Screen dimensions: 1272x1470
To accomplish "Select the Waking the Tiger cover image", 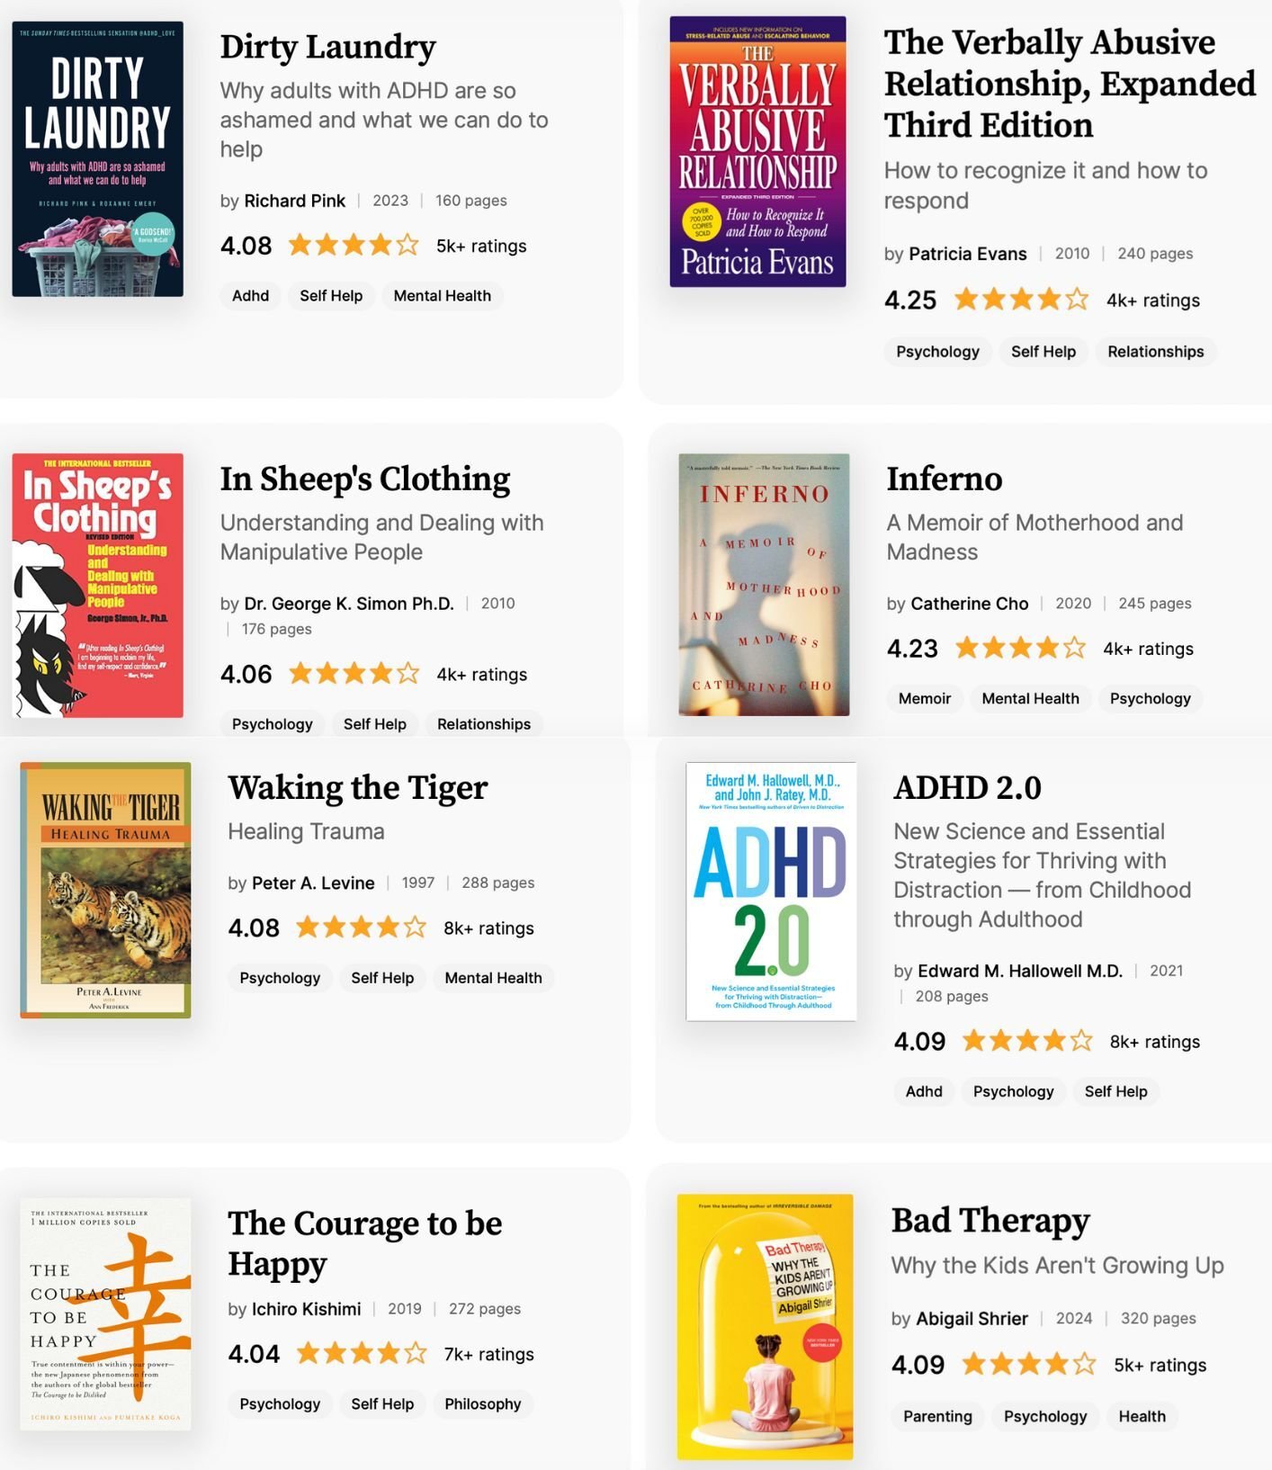I will point(105,890).
